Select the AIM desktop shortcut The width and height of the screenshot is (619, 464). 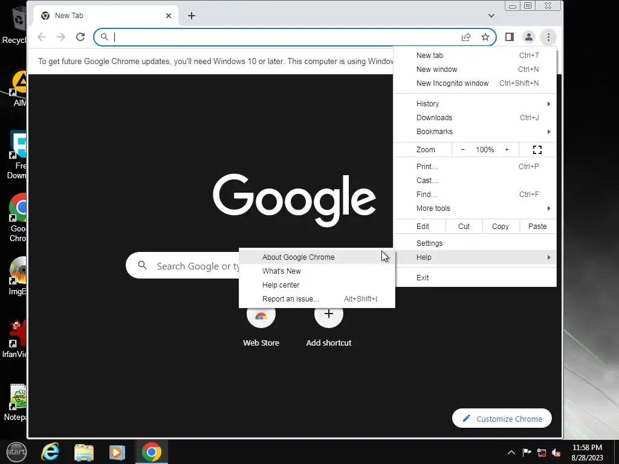click(19, 89)
